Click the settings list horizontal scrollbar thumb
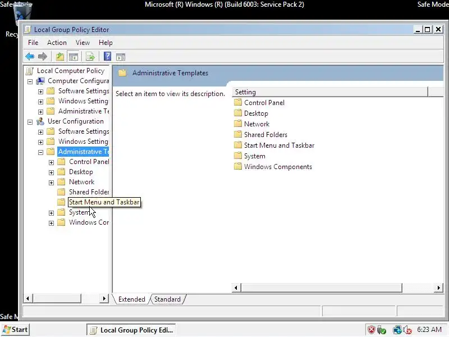Image resolution: width=449 pixels, height=337 pixels. click(x=321, y=288)
